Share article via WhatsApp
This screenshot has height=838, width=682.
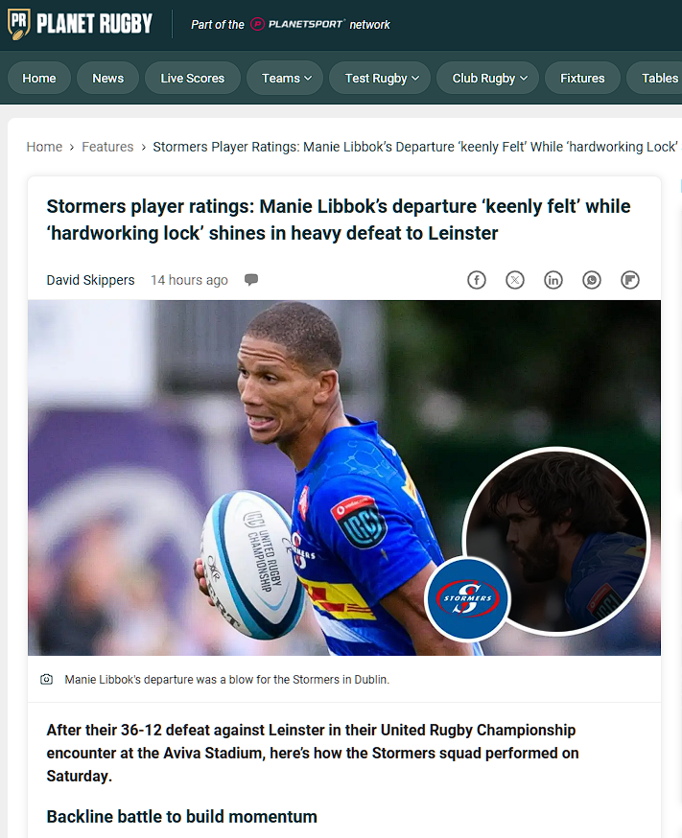pyautogui.click(x=592, y=280)
